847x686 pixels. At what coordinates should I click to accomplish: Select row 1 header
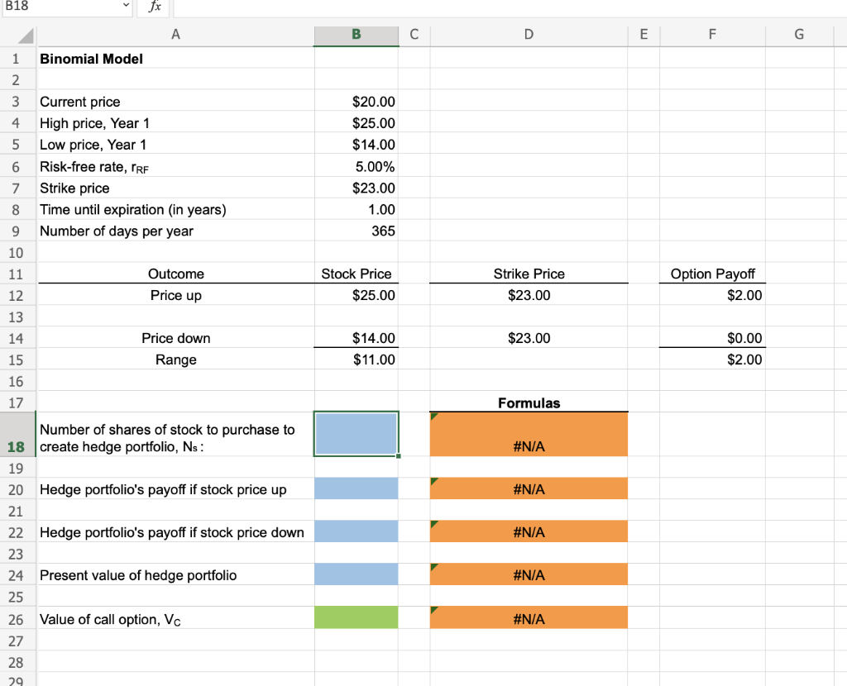pyautogui.click(x=16, y=59)
